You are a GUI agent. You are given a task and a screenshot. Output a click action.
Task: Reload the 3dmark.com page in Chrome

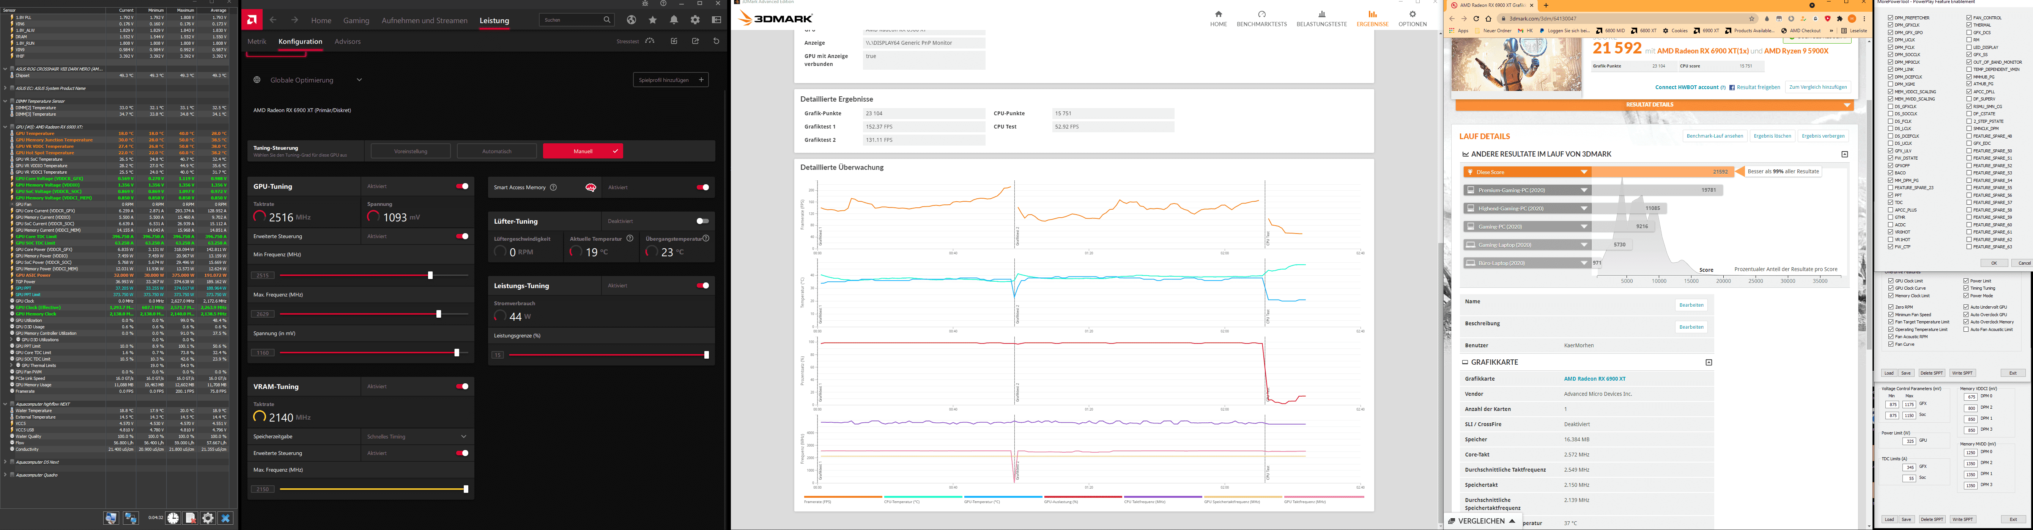pos(1476,19)
